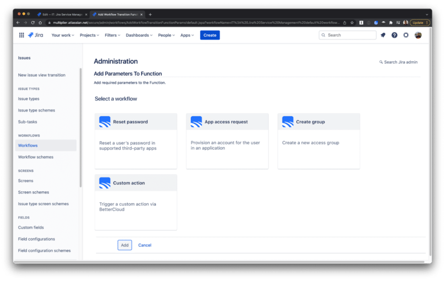The image size is (445, 281).
Task: Click Search Jira admin link
Action: [x=399, y=62]
